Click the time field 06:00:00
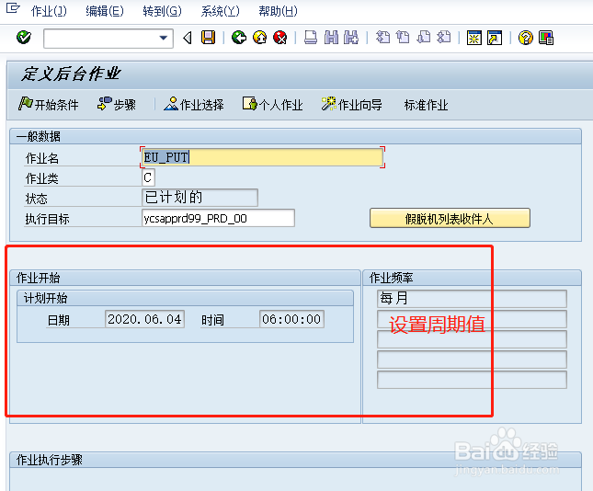 tap(291, 319)
